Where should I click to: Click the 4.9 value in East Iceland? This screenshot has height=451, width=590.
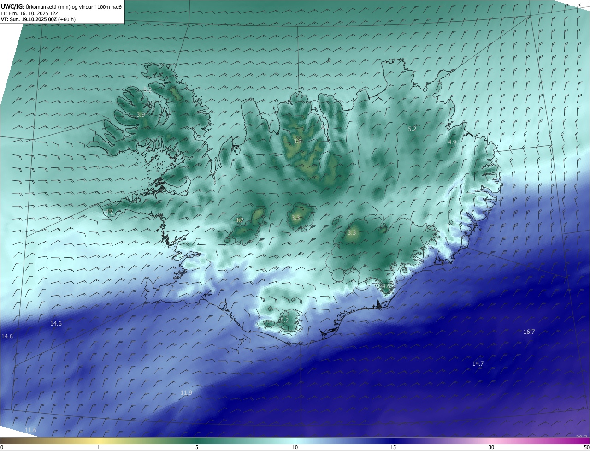click(452, 142)
